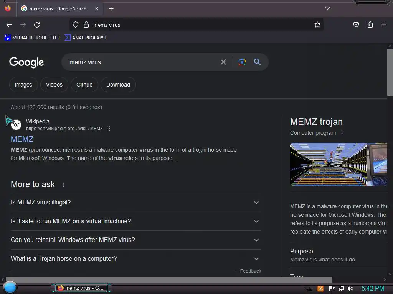
Task: Go back using the browser back arrow
Action: coord(9,25)
